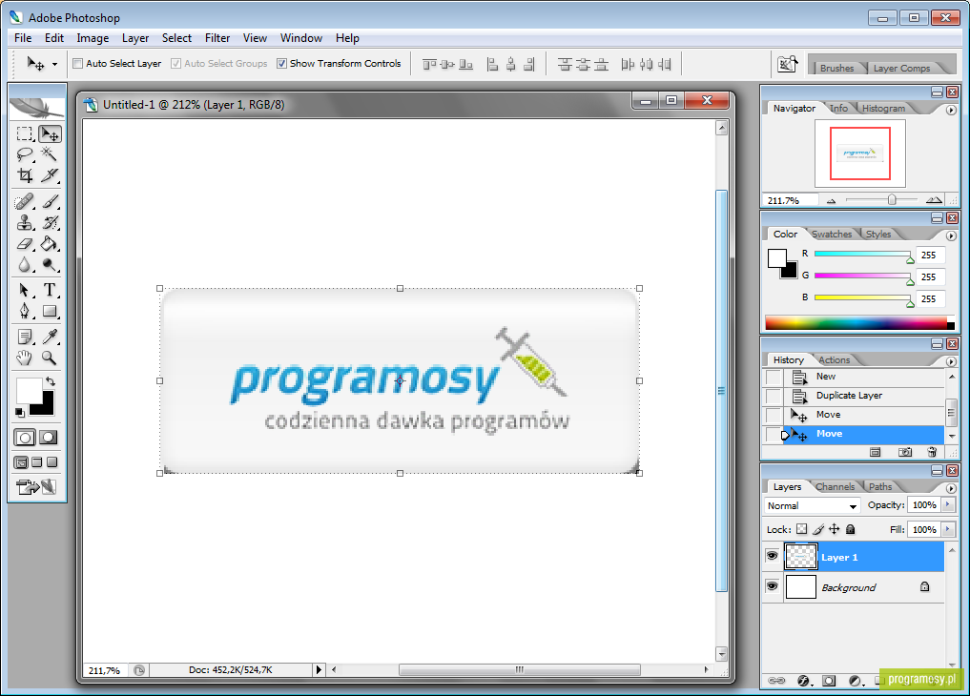Swap foreground and background colors
970x696 pixels.
pos(51,381)
